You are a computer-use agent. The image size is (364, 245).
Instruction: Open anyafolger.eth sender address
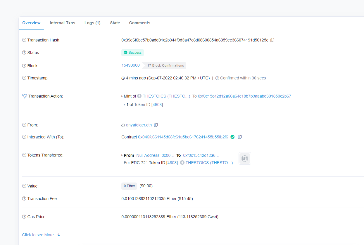pyautogui.click(x=139, y=125)
